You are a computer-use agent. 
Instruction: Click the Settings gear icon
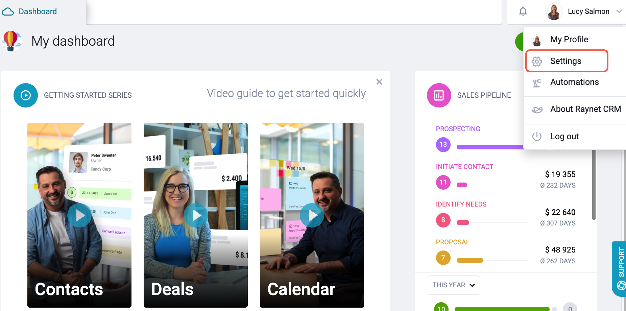coord(537,62)
